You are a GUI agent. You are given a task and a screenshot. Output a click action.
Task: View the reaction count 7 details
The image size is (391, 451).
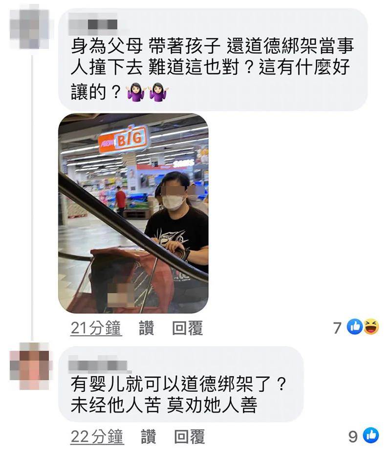[337, 327]
